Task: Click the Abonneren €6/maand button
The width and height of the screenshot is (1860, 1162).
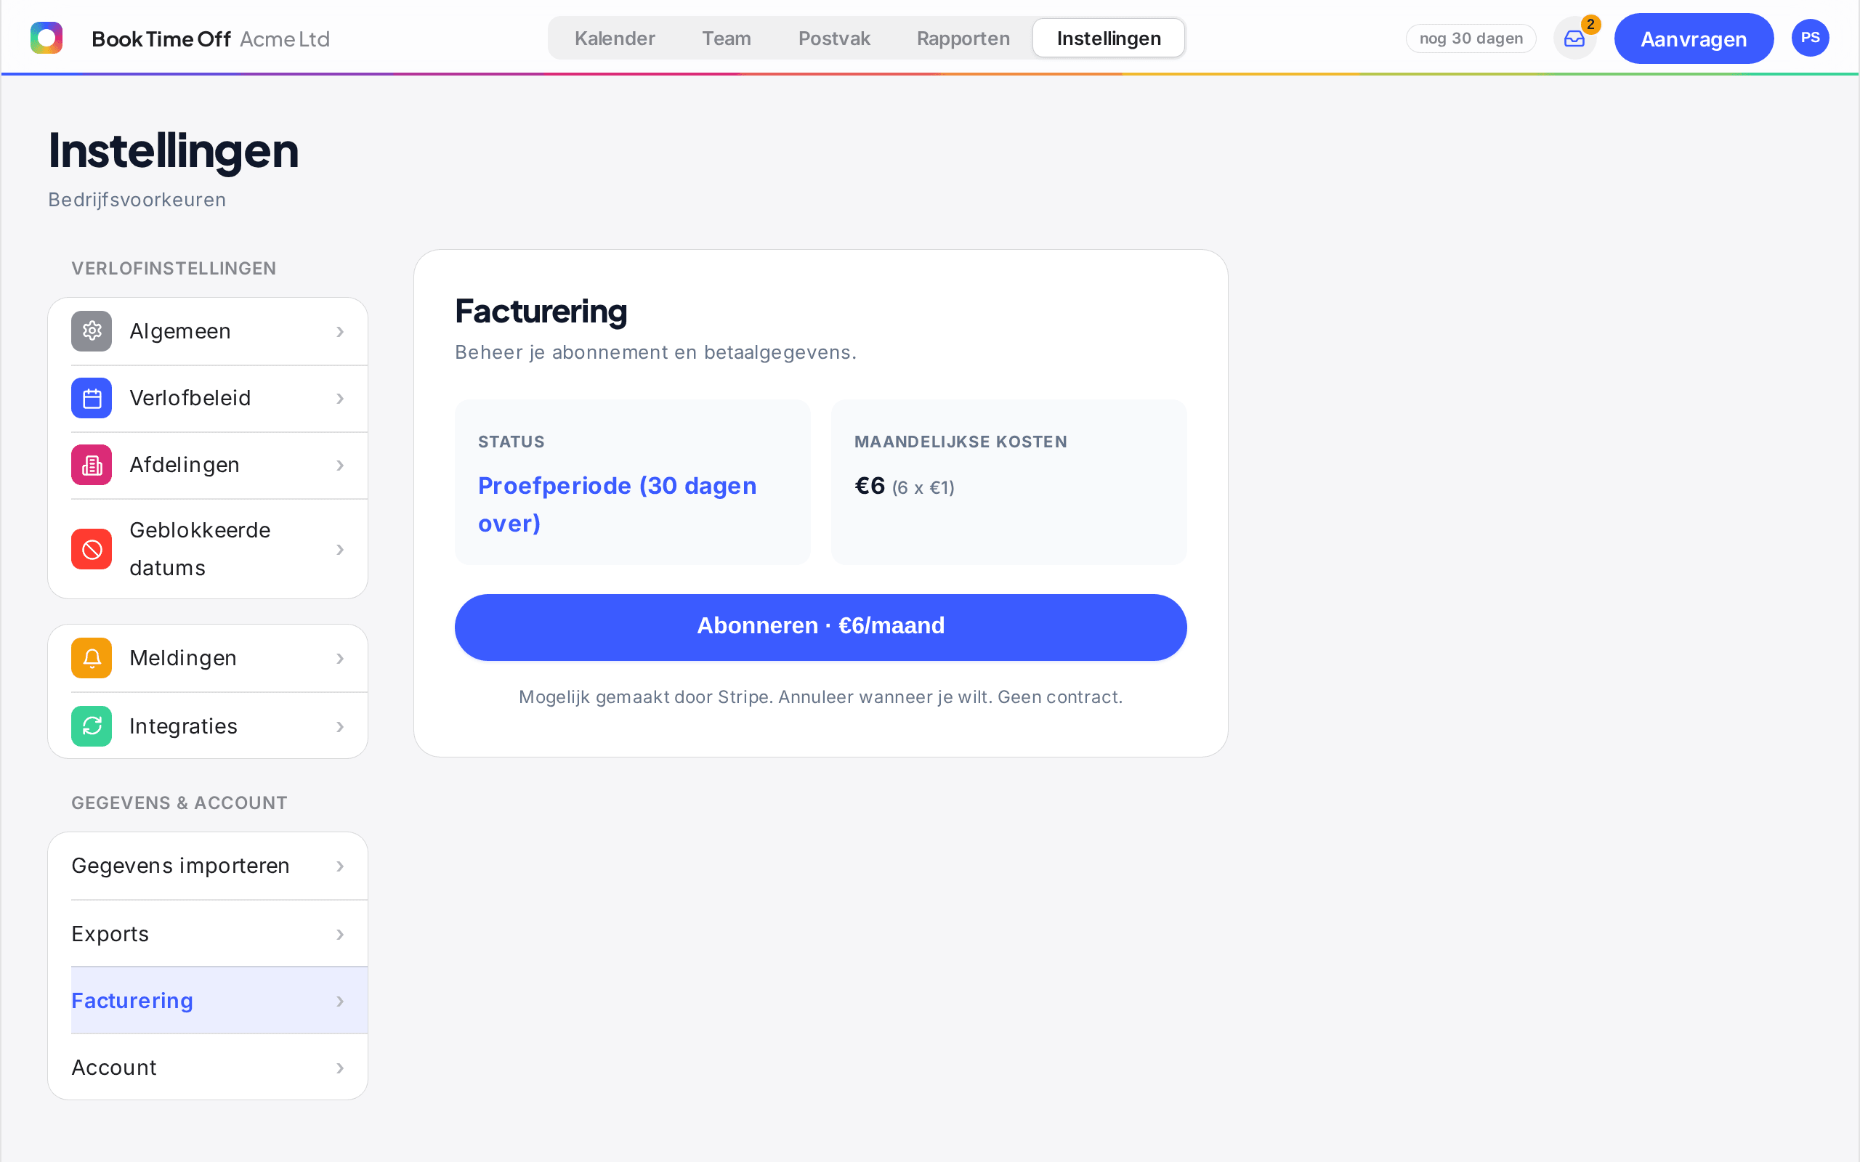Action: [x=820, y=627]
